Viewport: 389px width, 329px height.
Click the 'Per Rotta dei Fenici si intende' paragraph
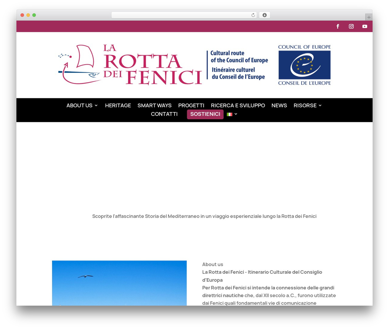coord(269,295)
